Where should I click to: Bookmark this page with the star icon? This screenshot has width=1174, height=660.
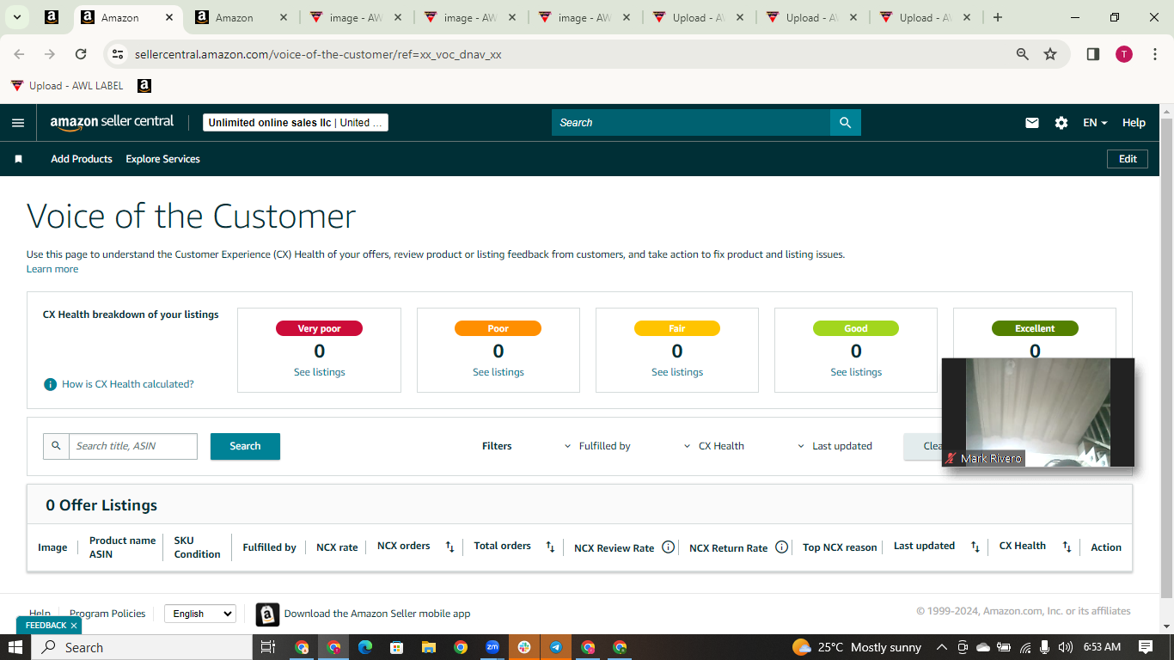[x=1050, y=54]
